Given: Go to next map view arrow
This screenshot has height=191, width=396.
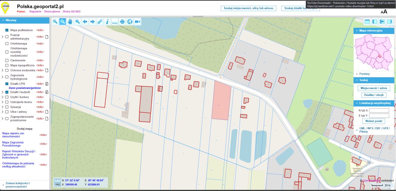Looking at the screenshot, I should [x=92, y=21].
